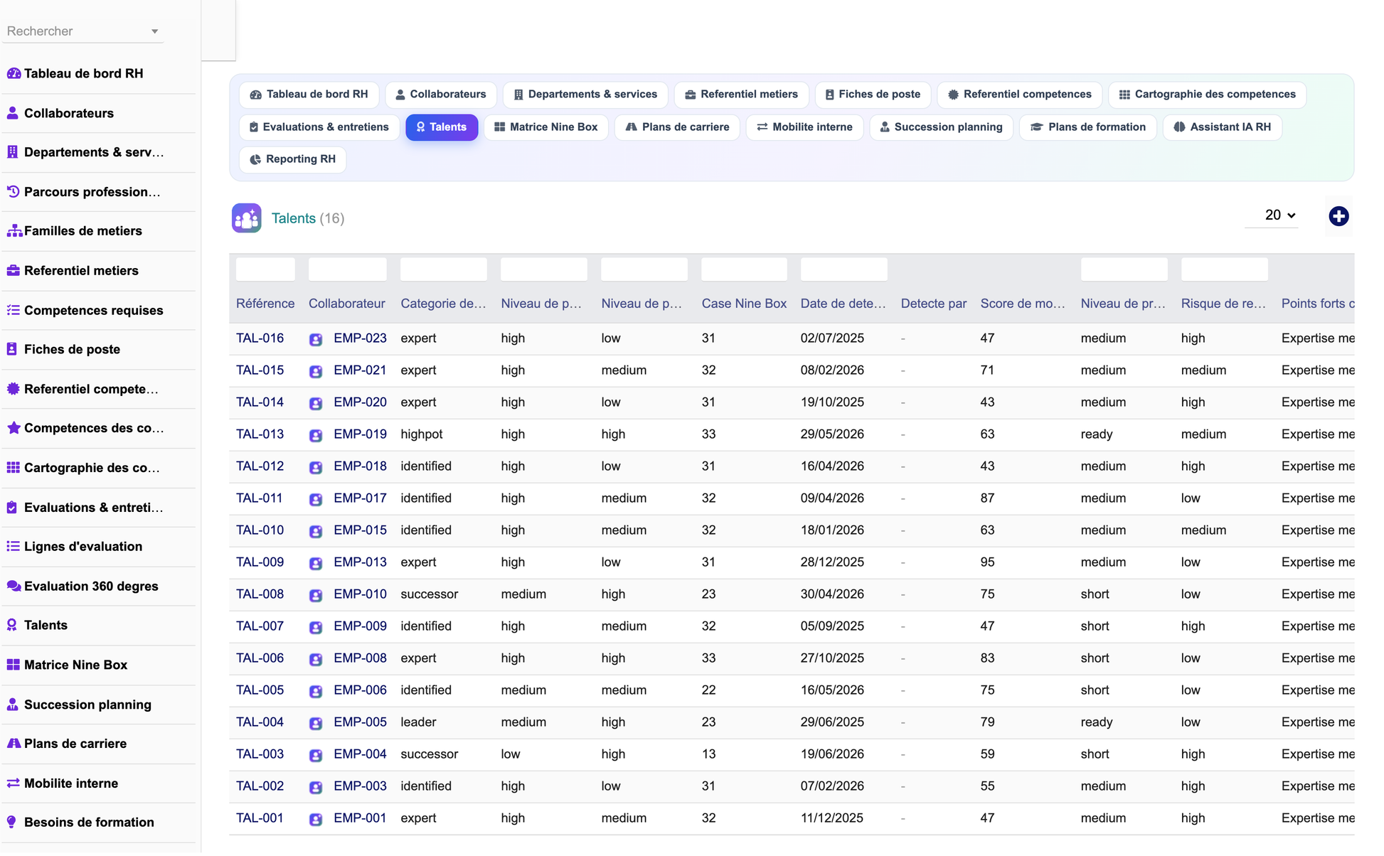The width and height of the screenshot is (1384, 856).
Task: Click the Besoins de formation lightbulb icon
Action: (x=11, y=823)
